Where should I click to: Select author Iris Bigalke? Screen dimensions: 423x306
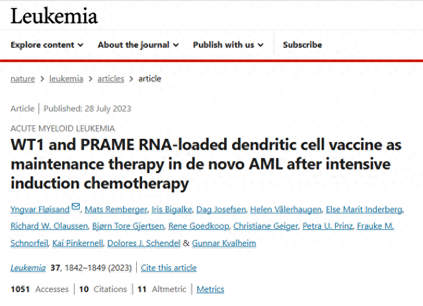[172, 210]
